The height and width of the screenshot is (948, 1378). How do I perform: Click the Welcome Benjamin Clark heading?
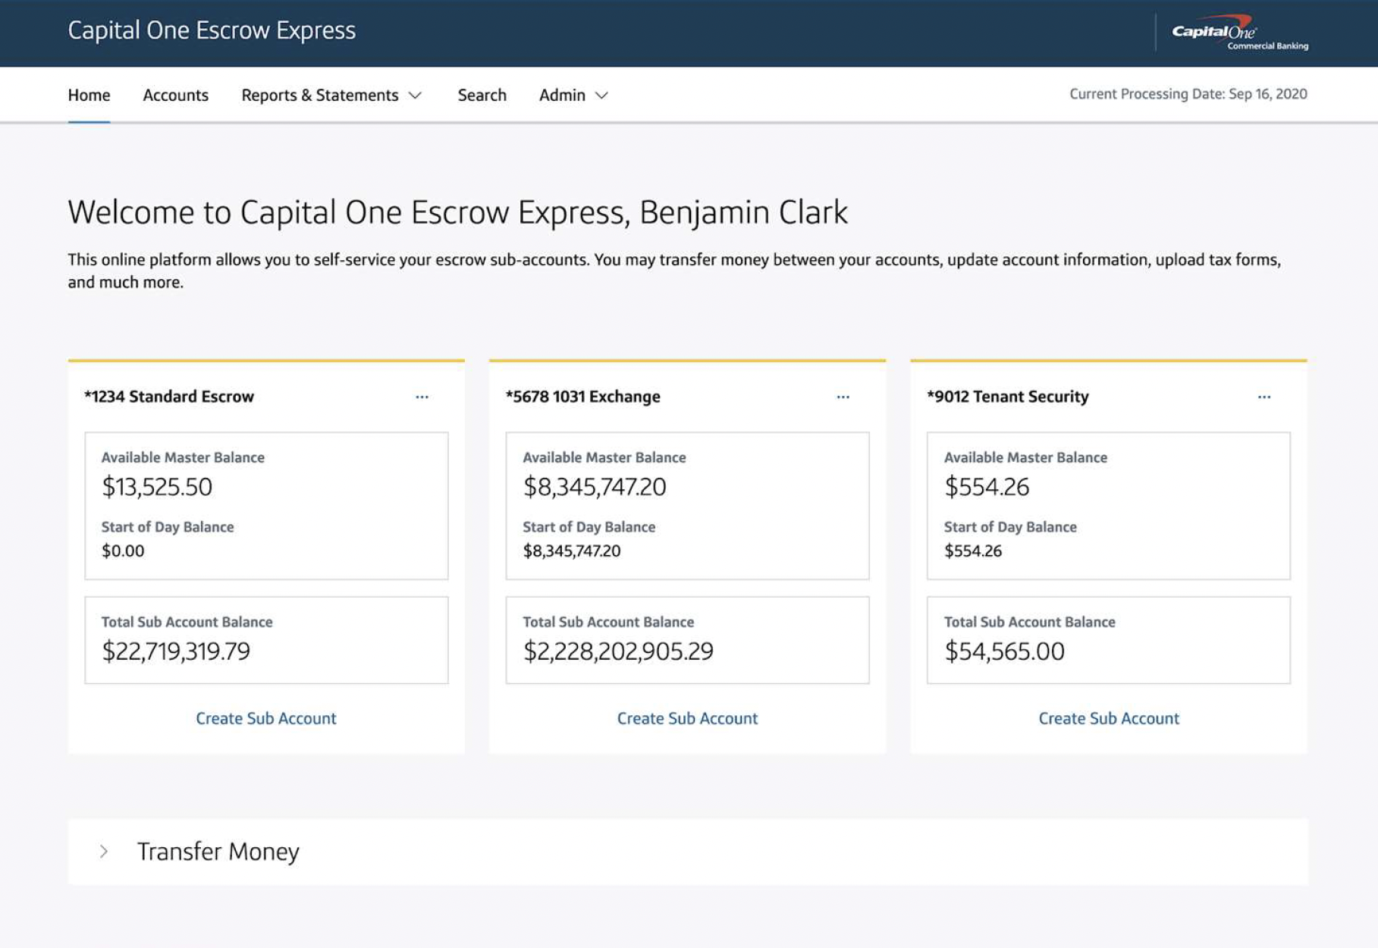coord(458,212)
